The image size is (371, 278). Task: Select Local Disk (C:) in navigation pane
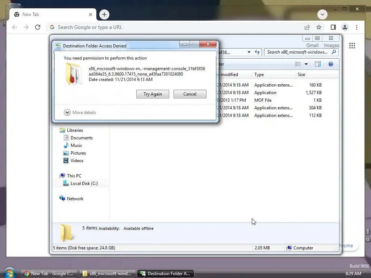[x=84, y=184]
